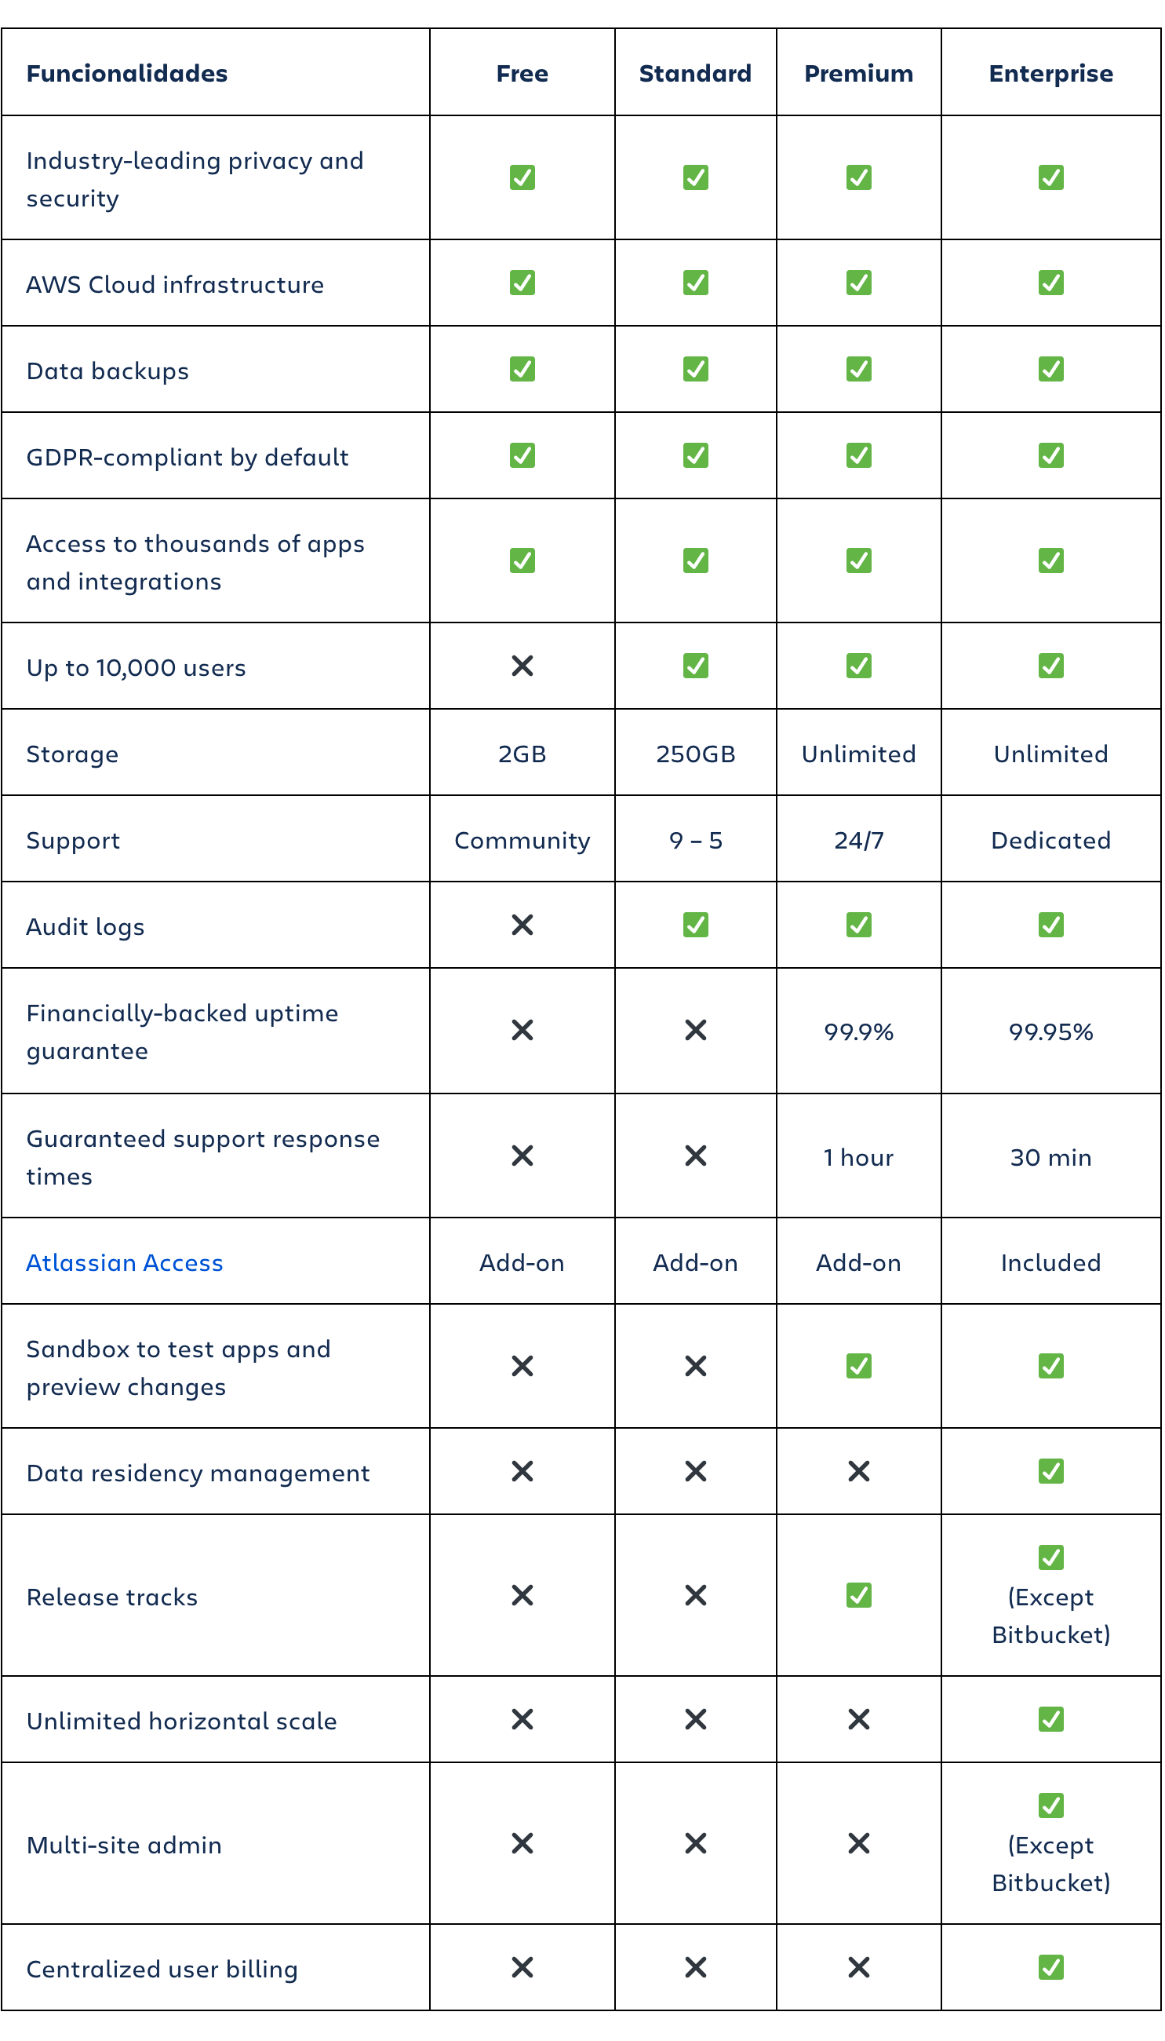
Task: Click the Free column header
Action: point(522,74)
